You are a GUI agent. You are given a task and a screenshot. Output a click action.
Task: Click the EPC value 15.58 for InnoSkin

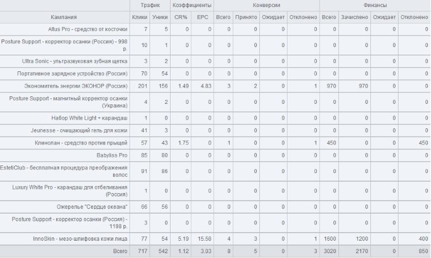pos(205,239)
